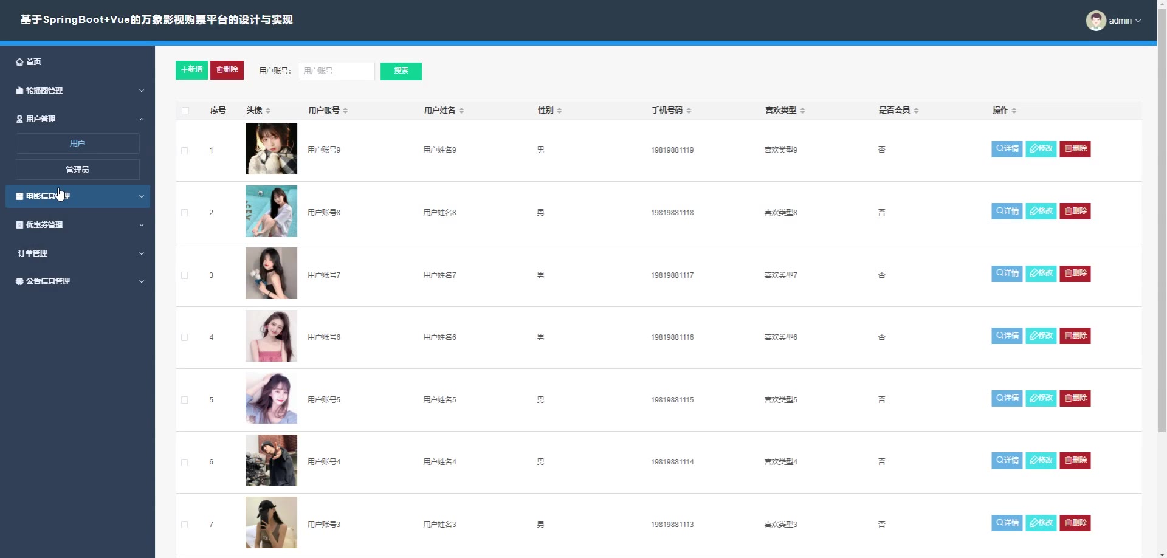Open 详情 for 用户账号8
1167x558 pixels.
(x=1007, y=212)
